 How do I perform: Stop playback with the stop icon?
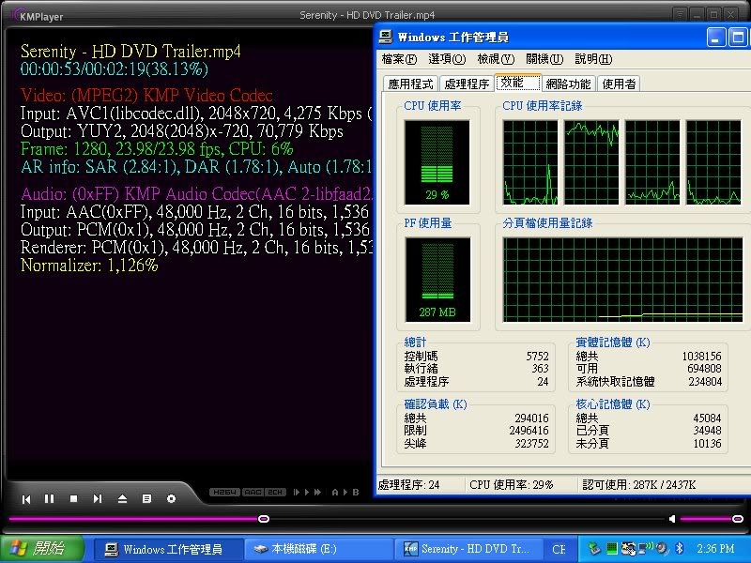(x=74, y=499)
